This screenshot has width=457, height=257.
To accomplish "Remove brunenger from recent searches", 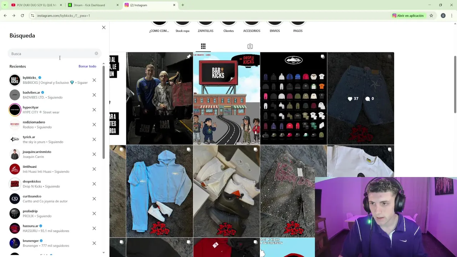I will click(x=94, y=243).
